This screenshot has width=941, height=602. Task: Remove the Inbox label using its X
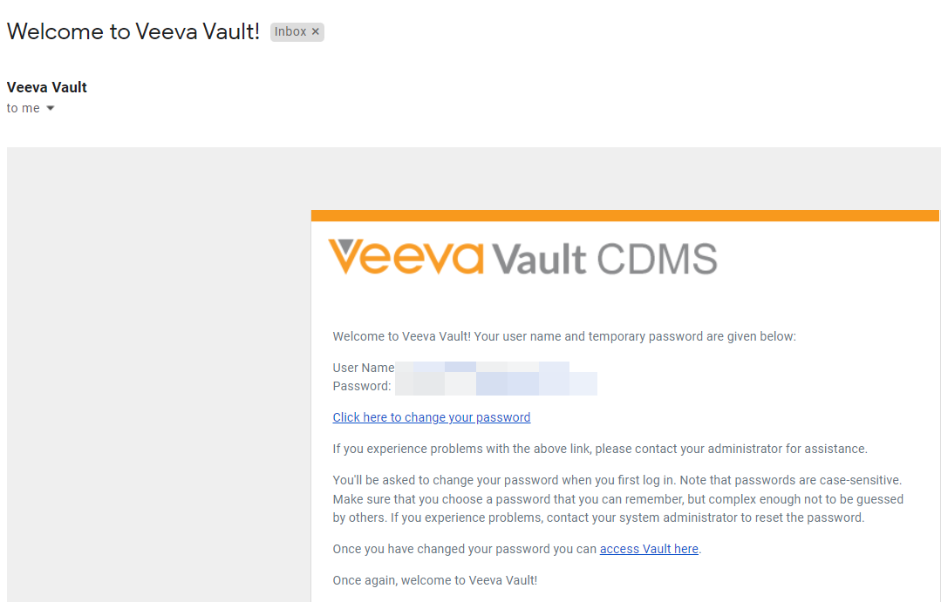point(316,32)
